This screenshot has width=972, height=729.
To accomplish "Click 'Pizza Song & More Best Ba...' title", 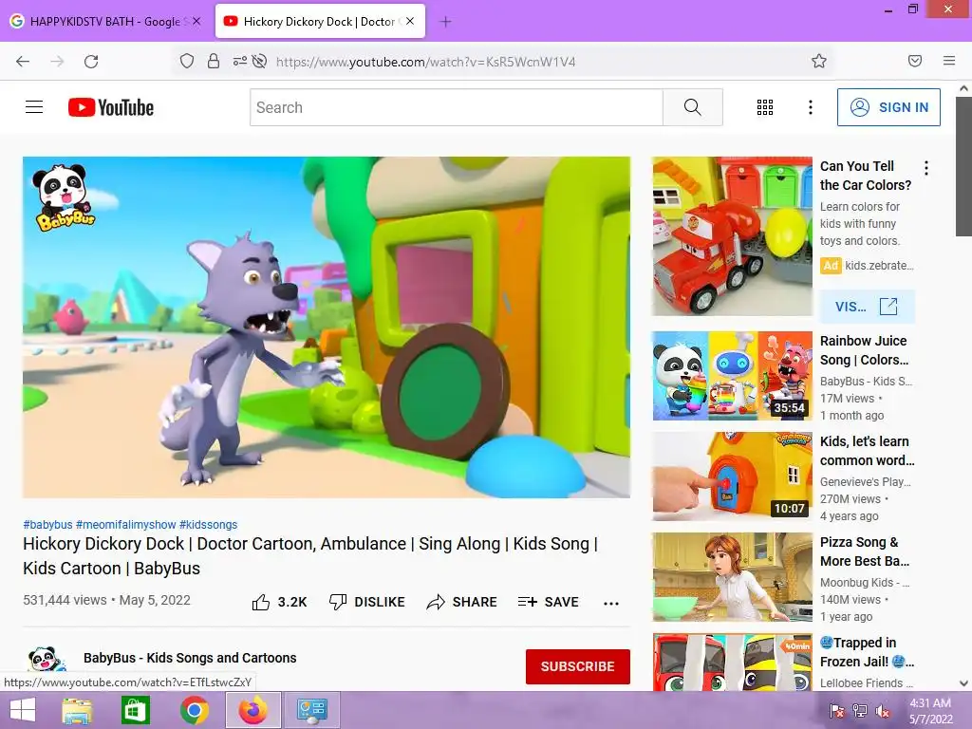I will [865, 551].
